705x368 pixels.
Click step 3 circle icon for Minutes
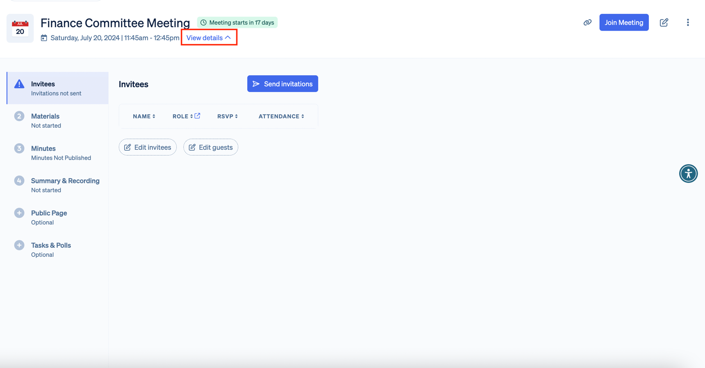click(x=19, y=148)
